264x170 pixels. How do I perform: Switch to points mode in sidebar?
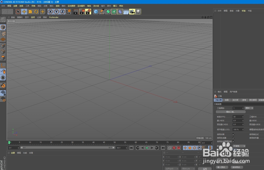3,45
